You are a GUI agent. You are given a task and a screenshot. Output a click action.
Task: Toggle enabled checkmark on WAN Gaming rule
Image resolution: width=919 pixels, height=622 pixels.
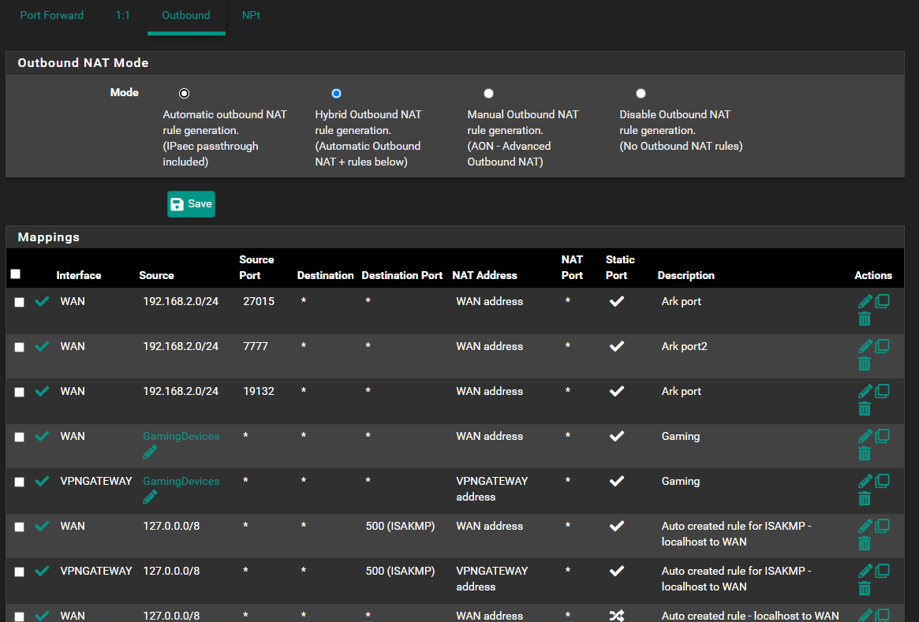coord(42,436)
